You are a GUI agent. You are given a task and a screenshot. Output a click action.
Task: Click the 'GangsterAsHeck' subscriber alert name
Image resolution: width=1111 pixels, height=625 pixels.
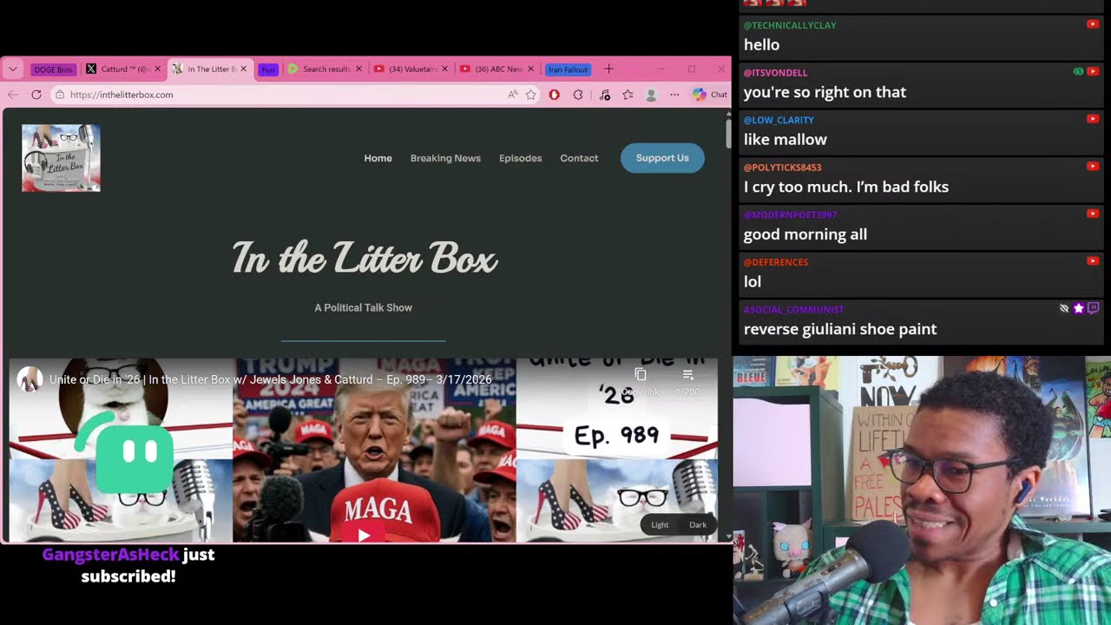pyautogui.click(x=110, y=555)
